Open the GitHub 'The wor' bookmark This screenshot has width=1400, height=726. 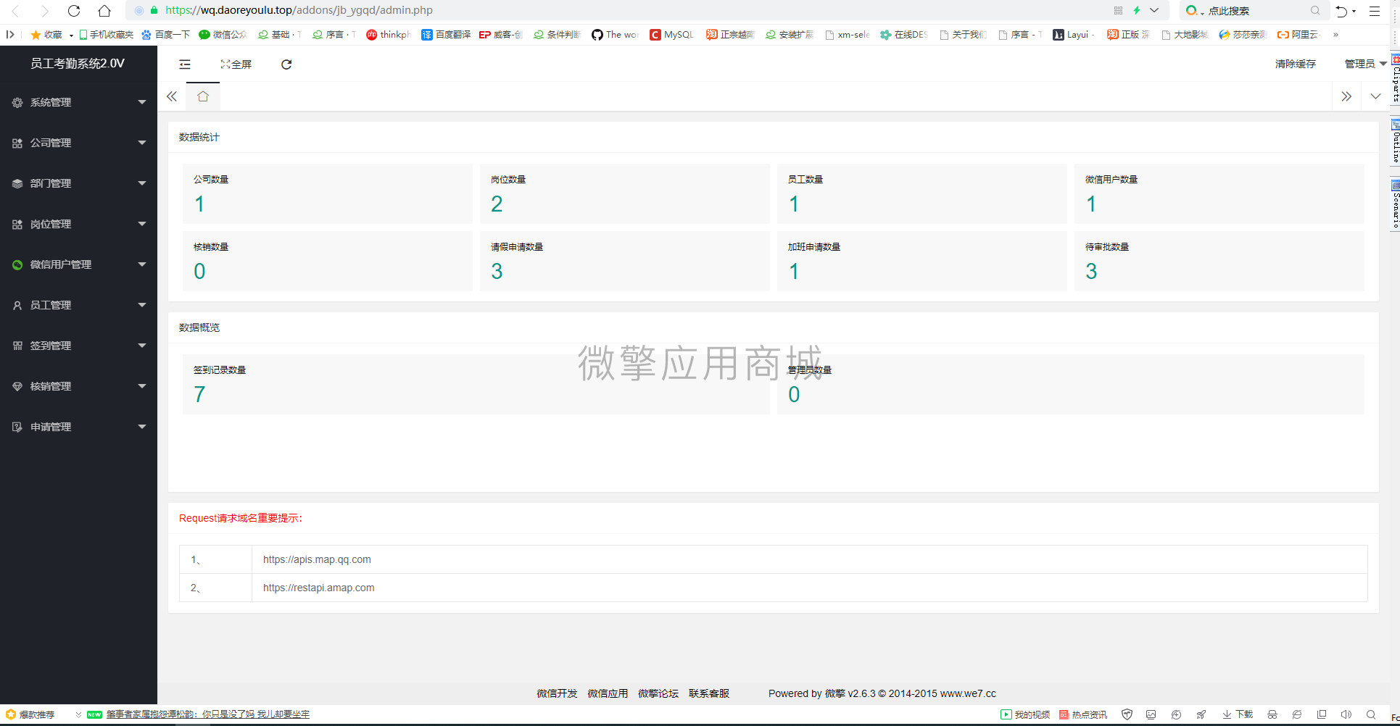pyautogui.click(x=615, y=35)
